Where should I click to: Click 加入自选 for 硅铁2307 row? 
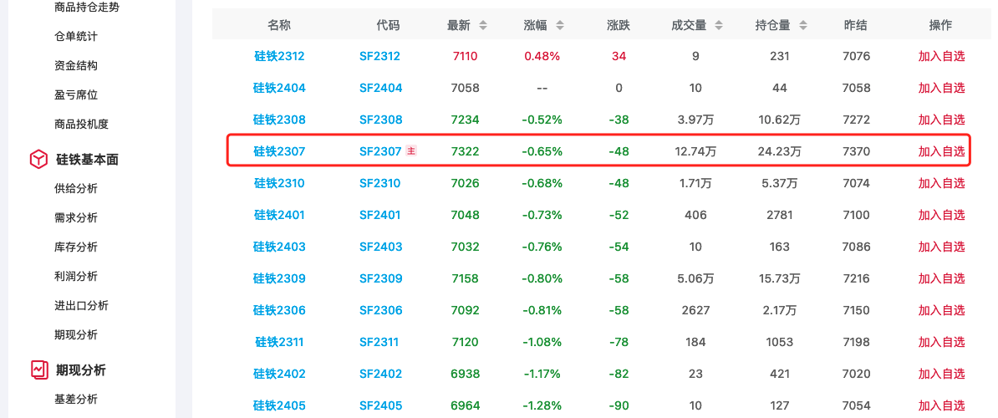click(x=941, y=151)
